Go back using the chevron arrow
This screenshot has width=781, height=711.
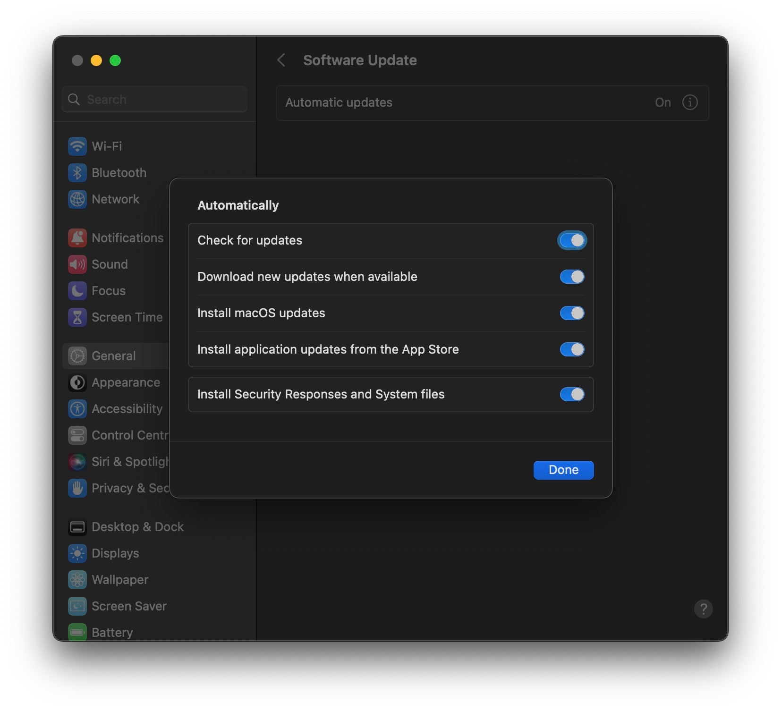(x=281, y=60)
